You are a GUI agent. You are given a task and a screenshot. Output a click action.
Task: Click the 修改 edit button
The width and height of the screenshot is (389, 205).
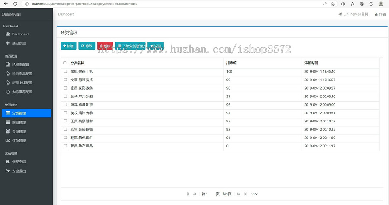click(x=86, y=46)
